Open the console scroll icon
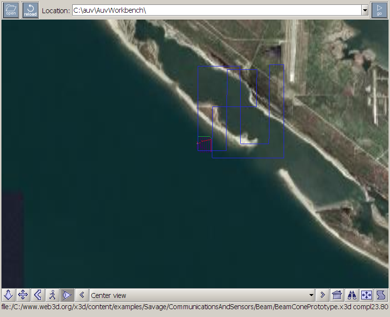The height and width of the screenshot is (317, 390). [381, 295]
